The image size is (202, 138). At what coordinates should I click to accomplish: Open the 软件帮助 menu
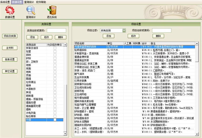tap(41, 2)
